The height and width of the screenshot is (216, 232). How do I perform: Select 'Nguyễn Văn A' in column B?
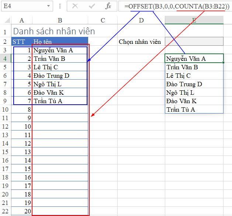click(x=60, y=50)
